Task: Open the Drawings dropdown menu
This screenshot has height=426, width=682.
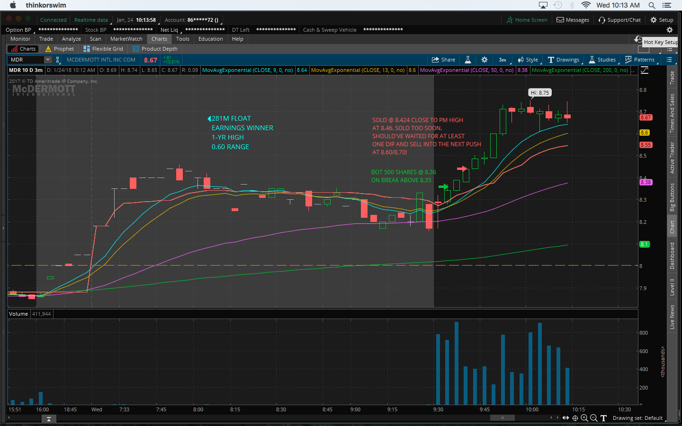Action: [564, 60]
